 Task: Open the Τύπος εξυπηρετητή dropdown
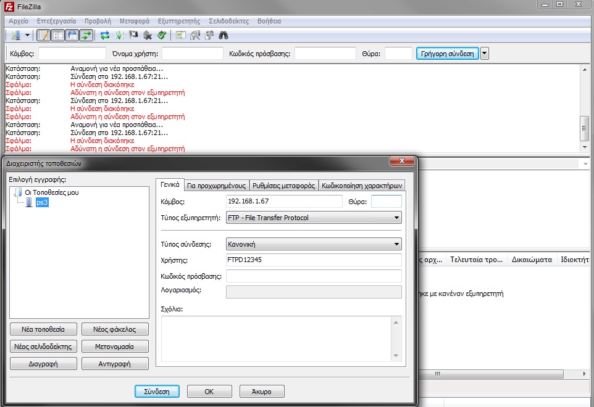314,218
